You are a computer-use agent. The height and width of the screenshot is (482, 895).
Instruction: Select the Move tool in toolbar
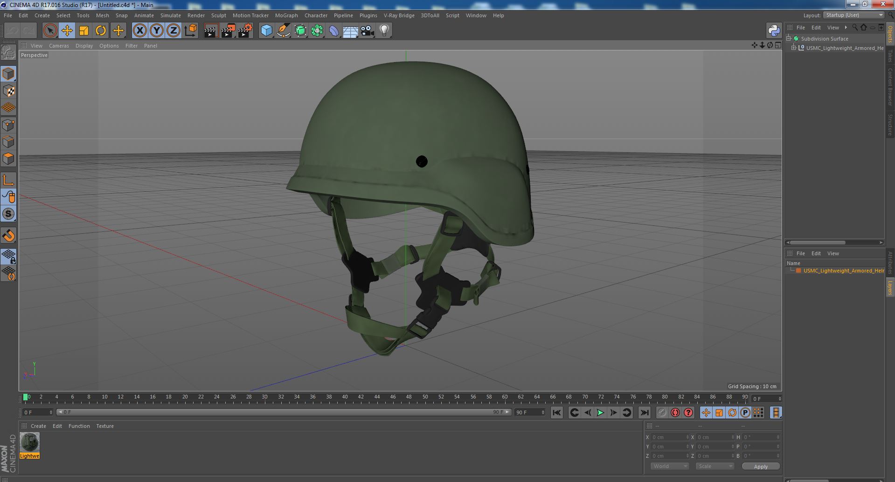click(x=67, y=31)
